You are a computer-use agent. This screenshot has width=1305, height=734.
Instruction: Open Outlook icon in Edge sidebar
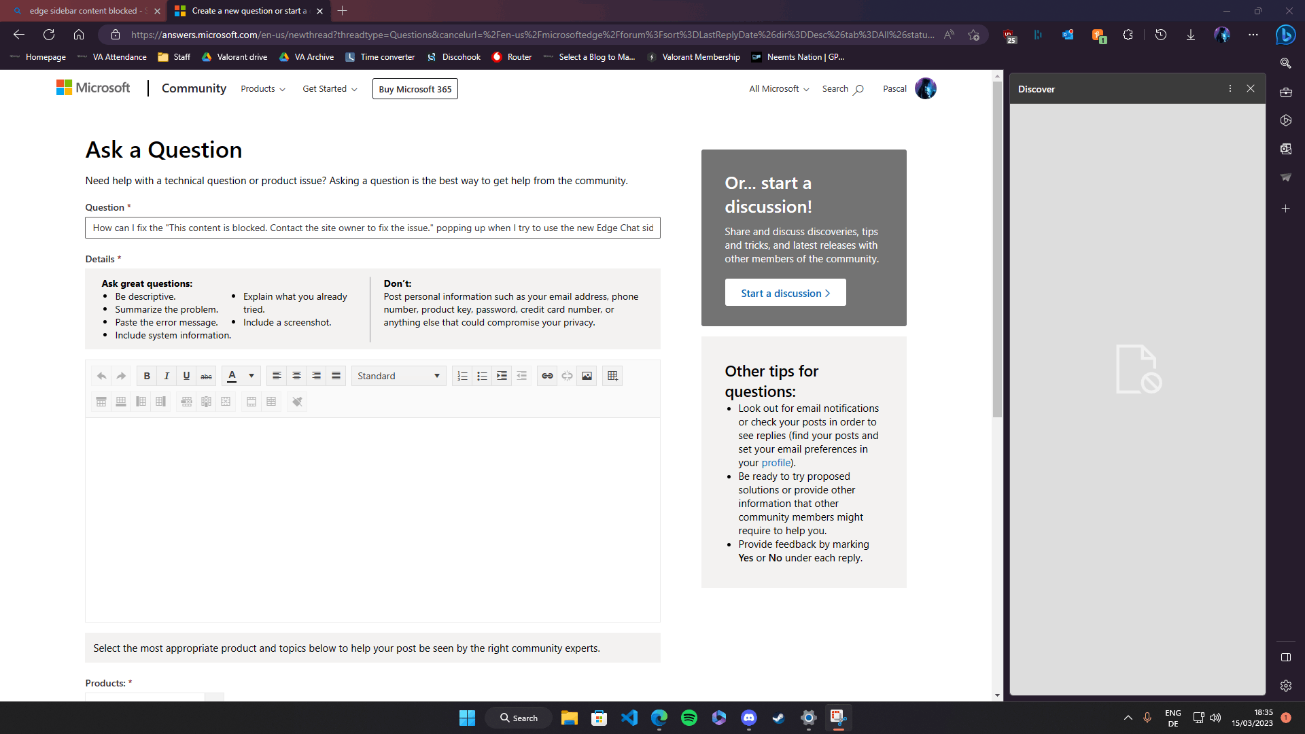click(1285, 149)
